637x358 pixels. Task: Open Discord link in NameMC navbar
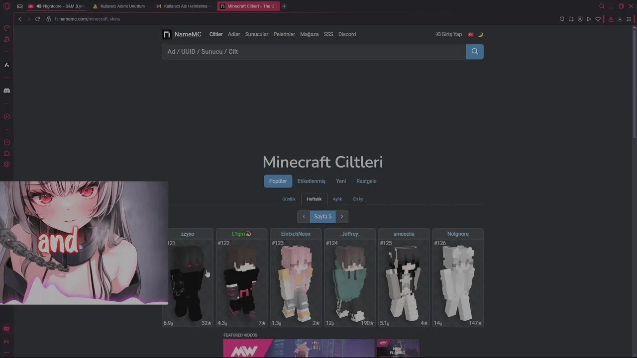pyautogui.click(x=347, y=34)
